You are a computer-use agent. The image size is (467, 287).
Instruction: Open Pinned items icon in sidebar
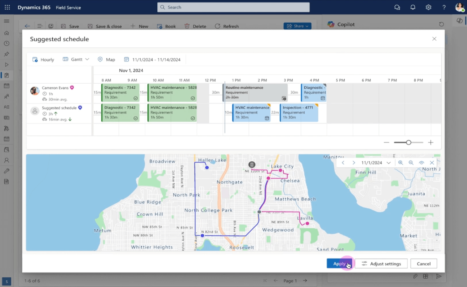coord(7,54)
